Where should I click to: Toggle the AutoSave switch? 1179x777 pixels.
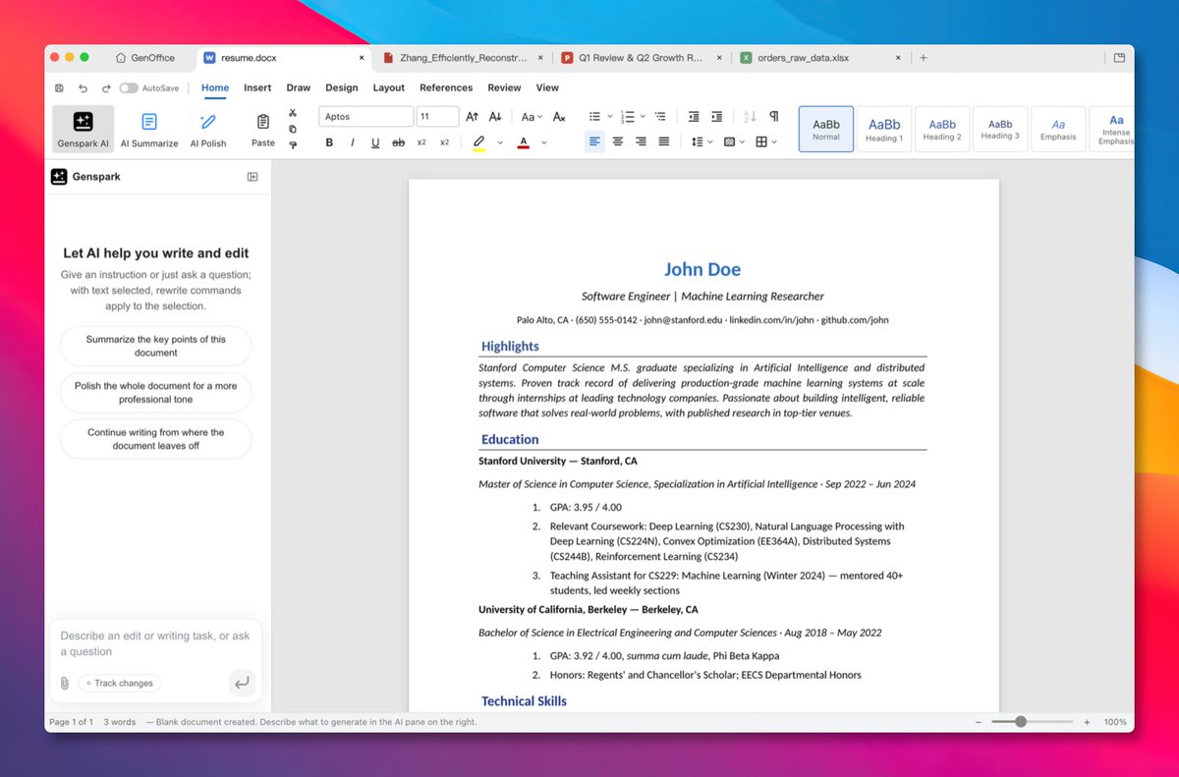click(129, 87)
